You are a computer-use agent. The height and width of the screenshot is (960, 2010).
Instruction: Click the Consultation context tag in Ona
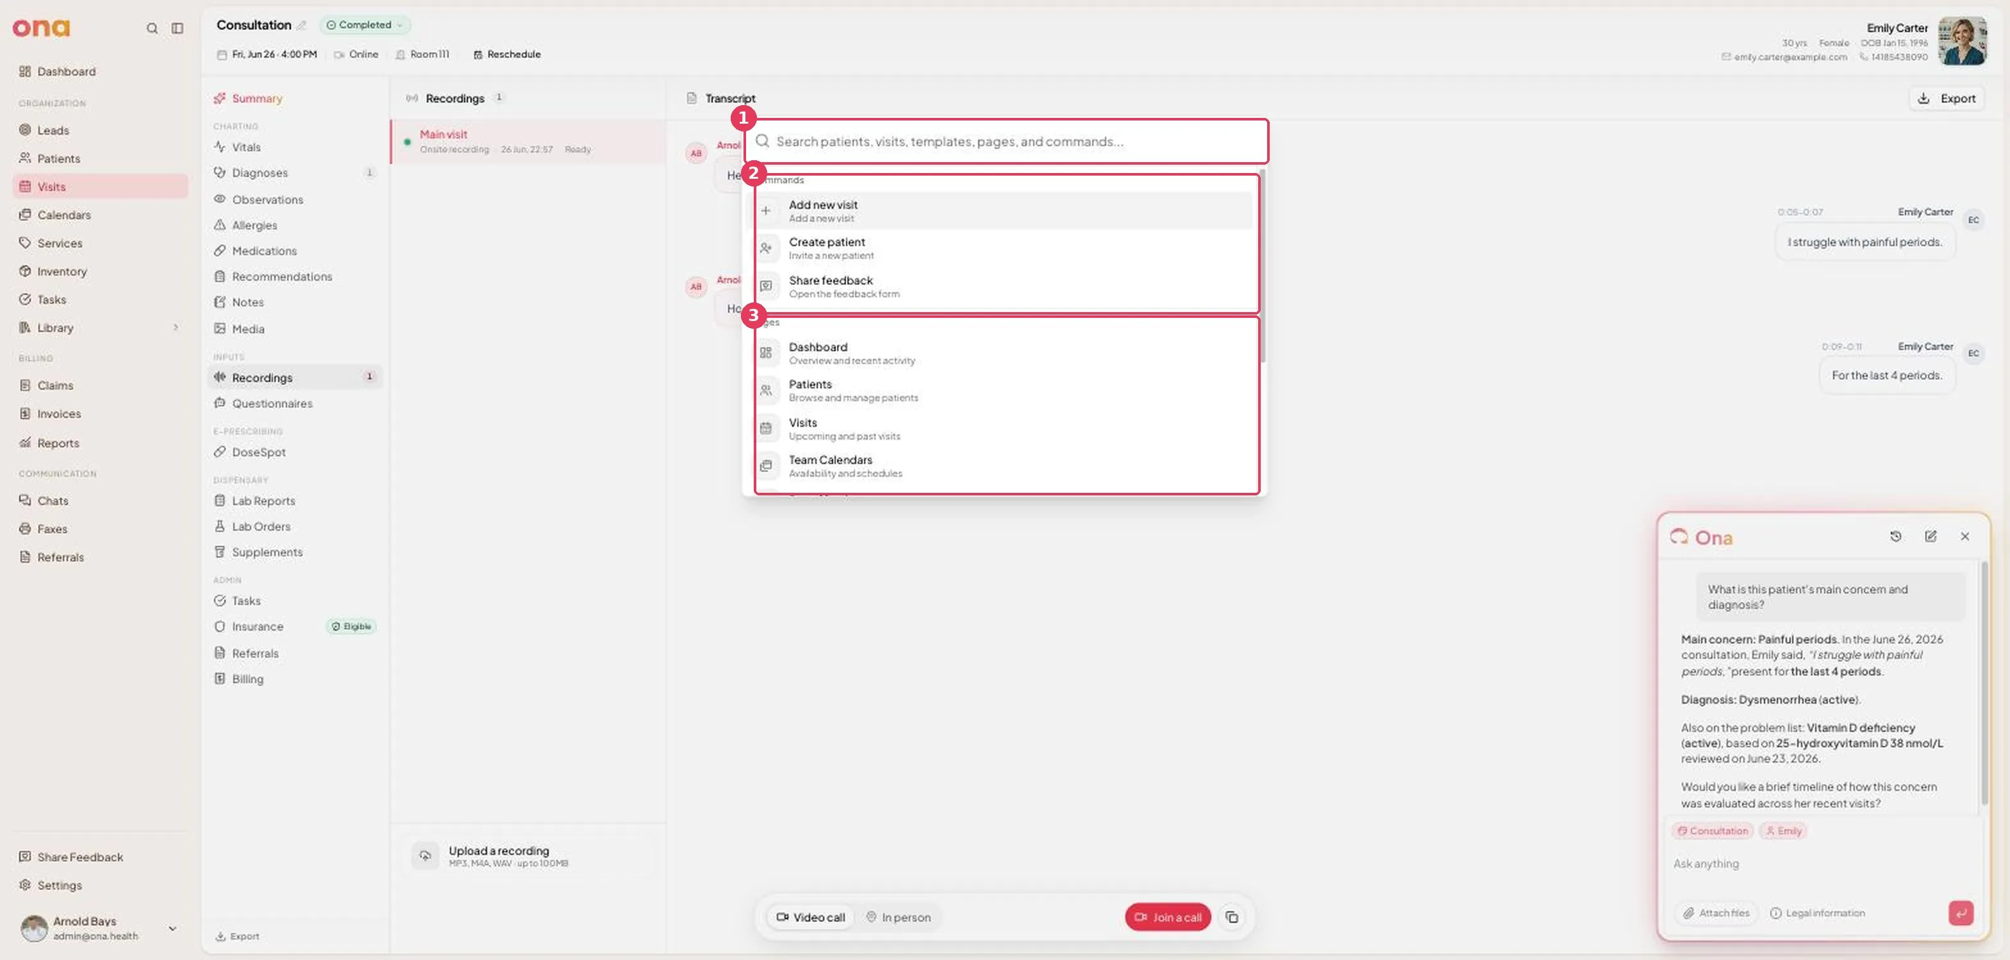[x=1712, y=831]
